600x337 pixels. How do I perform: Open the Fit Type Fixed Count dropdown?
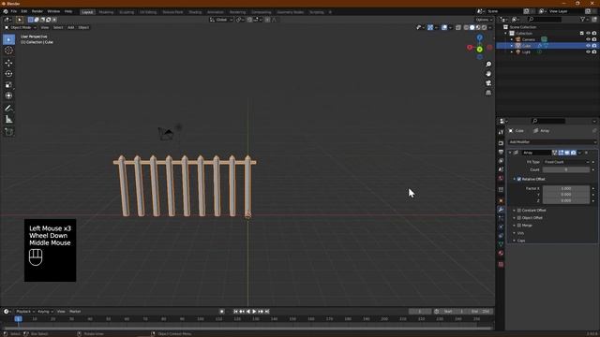[566, 162]
